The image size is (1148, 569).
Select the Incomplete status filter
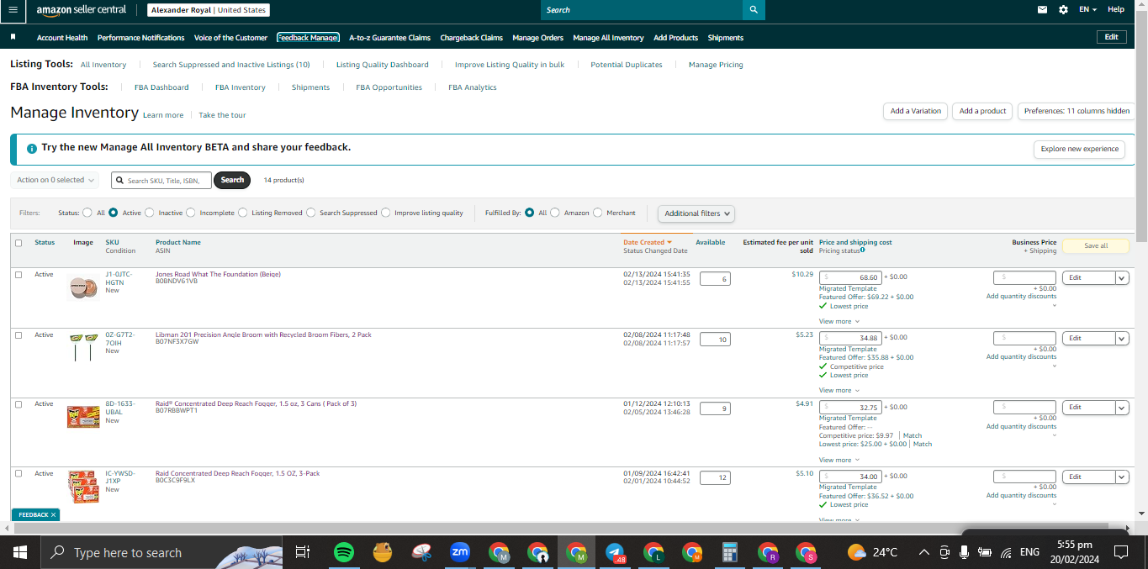(191, 213)
